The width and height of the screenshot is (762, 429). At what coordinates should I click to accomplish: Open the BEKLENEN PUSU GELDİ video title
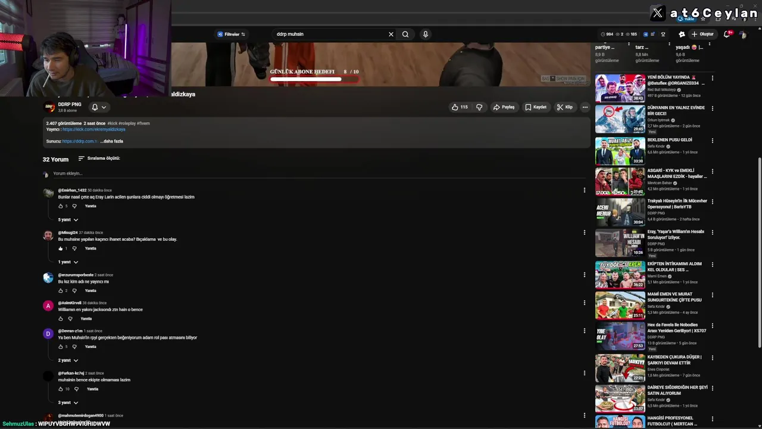(x=669, y=140)
